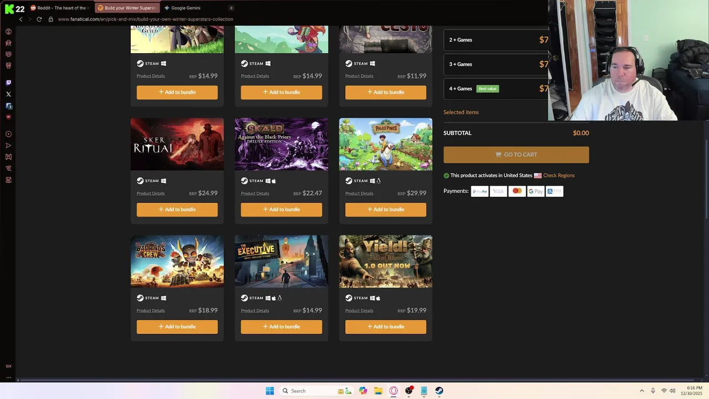
Task: Open the Paleo Pines game thumbnail
Action: tap(386, 144)
